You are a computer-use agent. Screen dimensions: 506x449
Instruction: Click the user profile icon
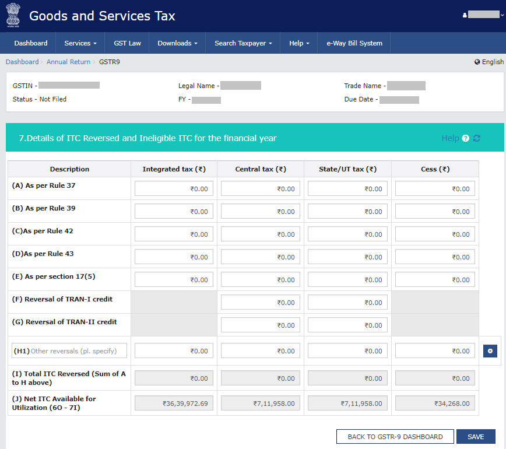tap(465, 15)
